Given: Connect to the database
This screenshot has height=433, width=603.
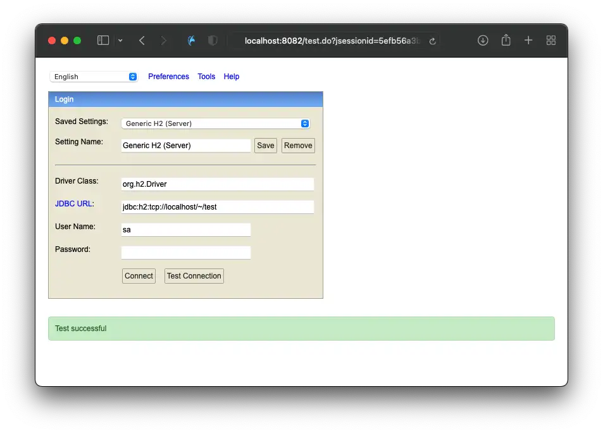Looking at the screenshot, I should pyautogui.click(x=139, y=276).
